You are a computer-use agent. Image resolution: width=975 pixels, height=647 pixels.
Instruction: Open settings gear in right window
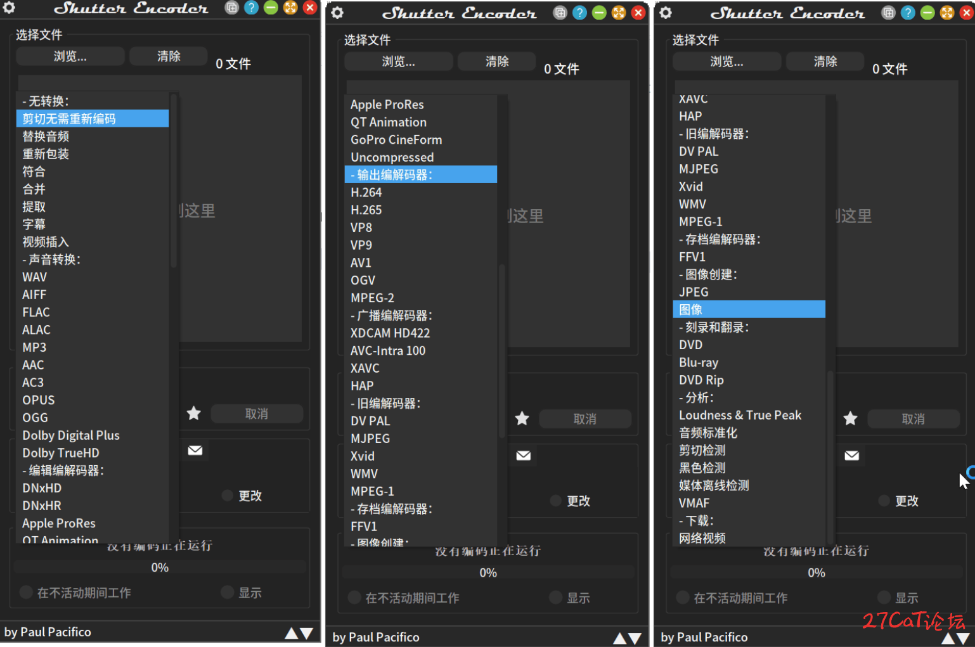point(666,13)
